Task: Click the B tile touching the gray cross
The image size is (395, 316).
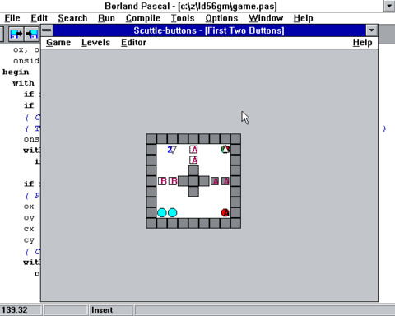Action: tap(173, 181)
